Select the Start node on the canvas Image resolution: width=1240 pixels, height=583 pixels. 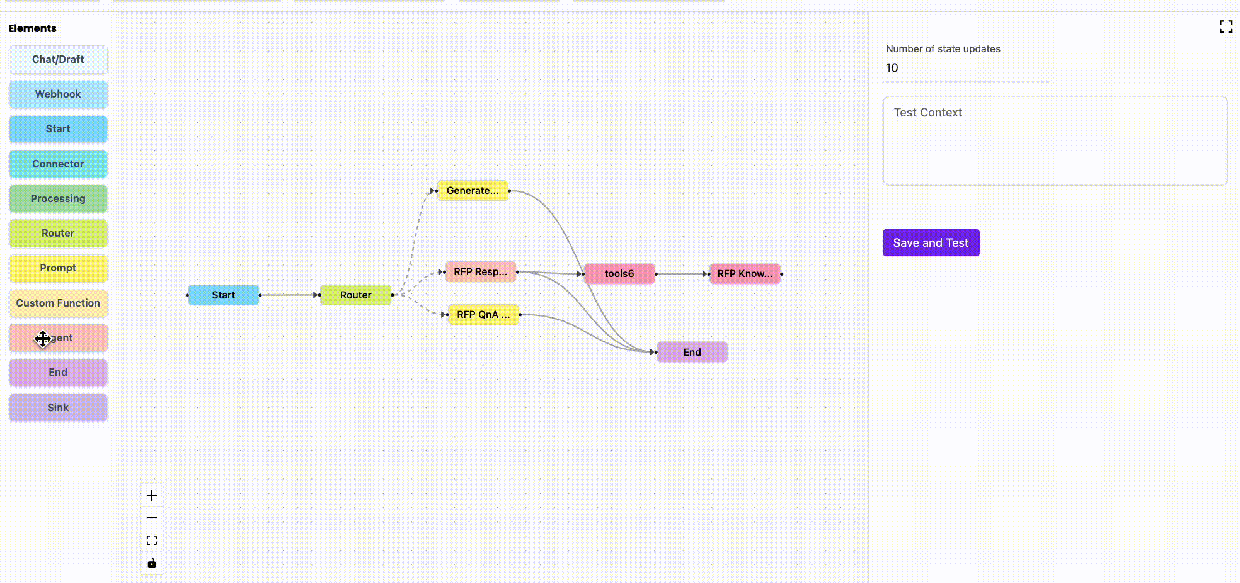[x=223, y=295]
